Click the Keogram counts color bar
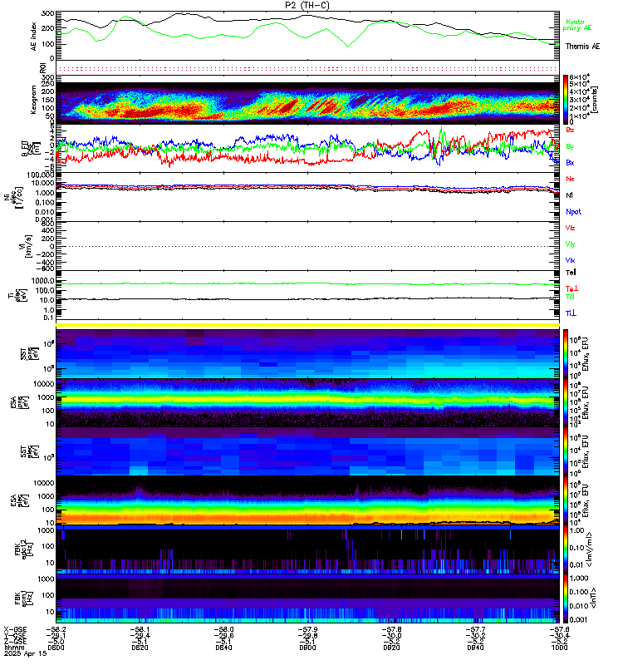The width and height of the screenshot is (623, 665). [x=565, y=99]
